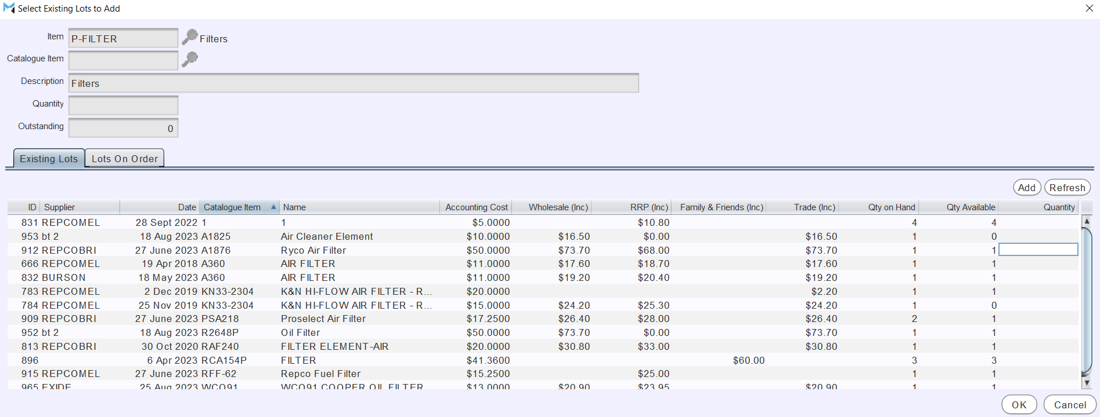
Task: Select row 832 BURSON
Action: click(x=543, y=277)
